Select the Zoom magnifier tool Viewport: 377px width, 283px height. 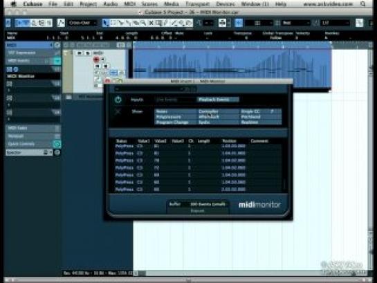143,23
